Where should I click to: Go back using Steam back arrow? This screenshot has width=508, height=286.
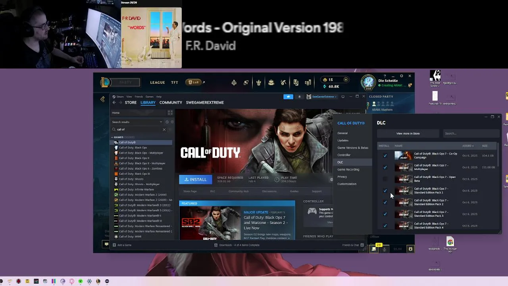pos(114,102)
